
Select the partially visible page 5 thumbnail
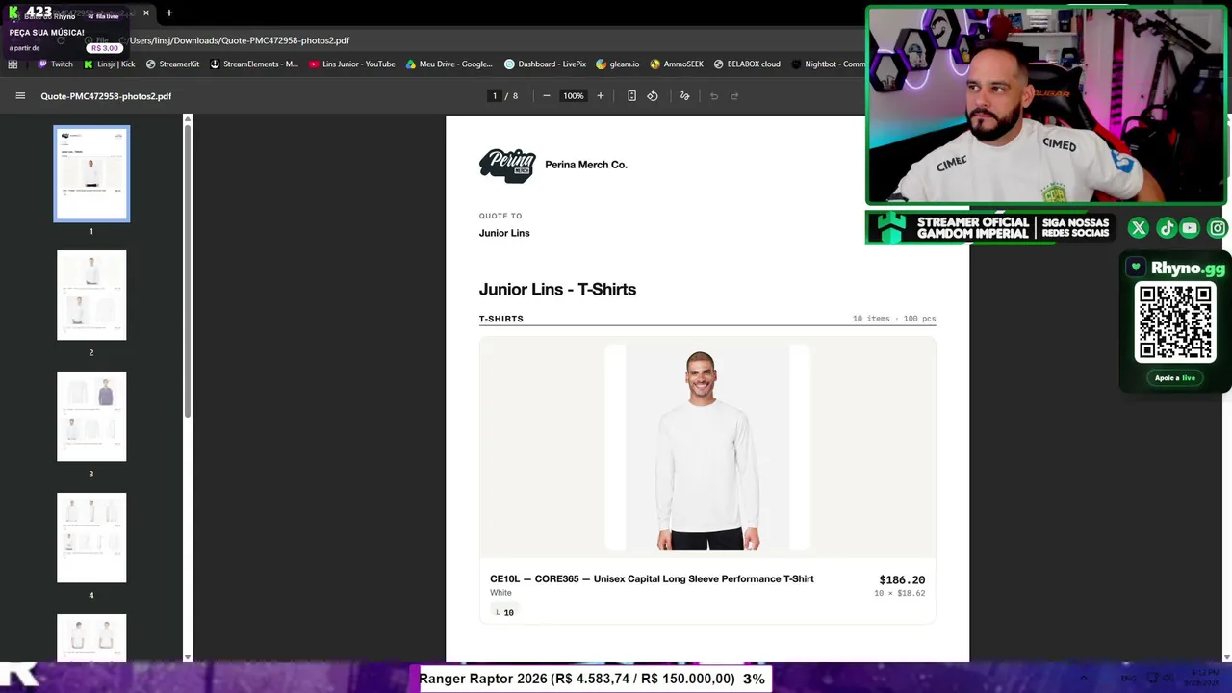pyautogui.click(x=91, y=638)
